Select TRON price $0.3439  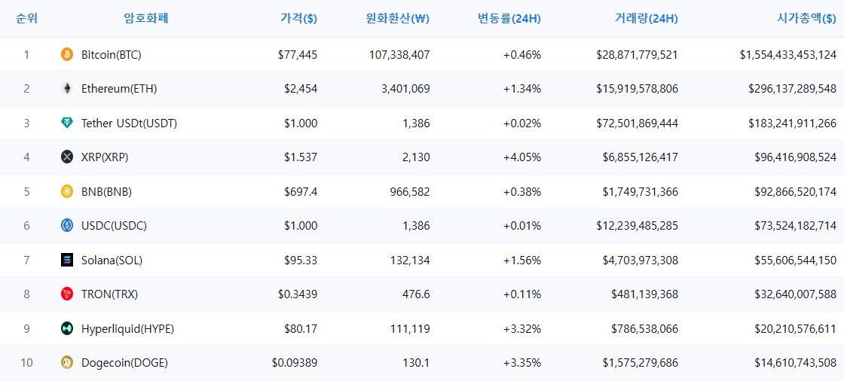point(298,294)
